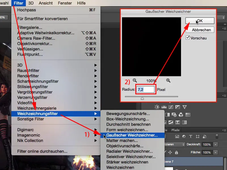This screenshot has width=227, height=170.
Task: Click the stair-step adjustment icon in third row
Action: pyautogui.click(x=171, y=122)
